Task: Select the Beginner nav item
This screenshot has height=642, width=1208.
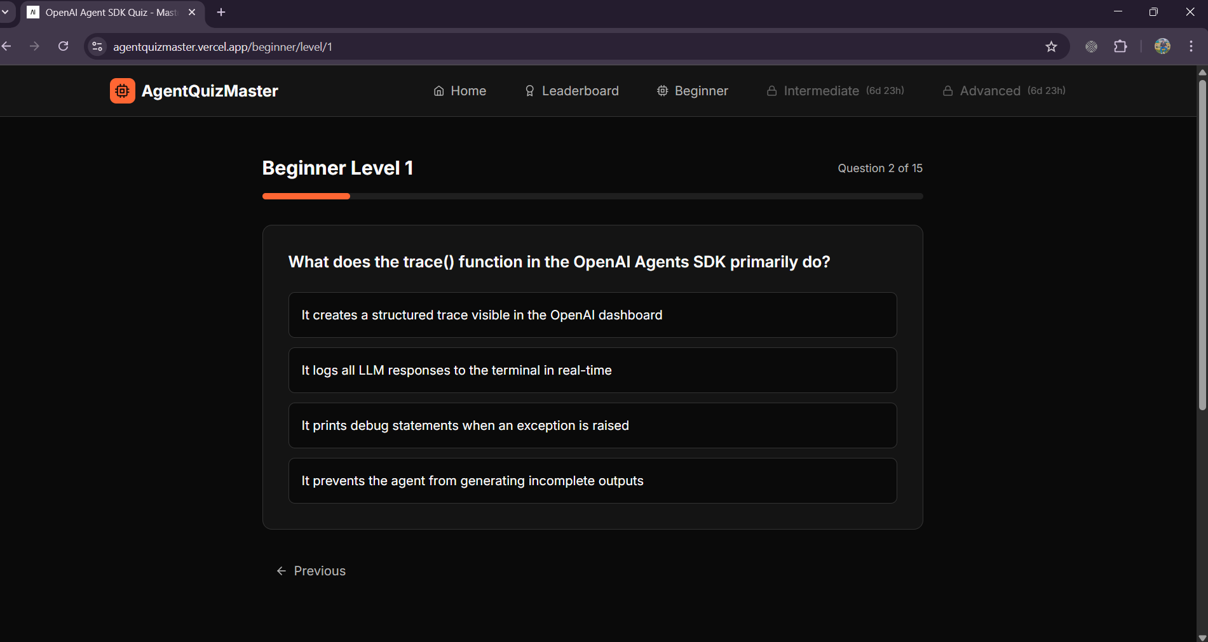Action: 693,91
